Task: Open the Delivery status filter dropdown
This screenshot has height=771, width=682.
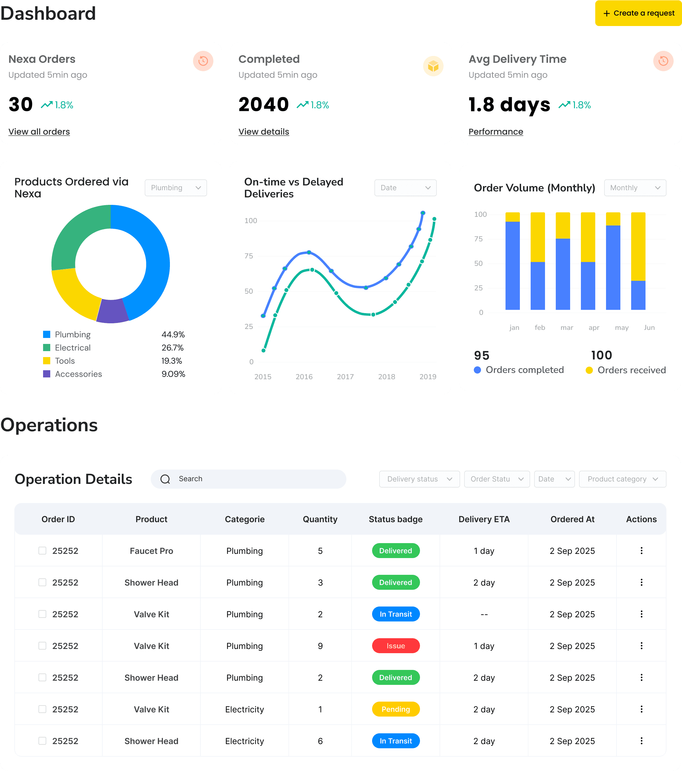Action: (419, 479)
